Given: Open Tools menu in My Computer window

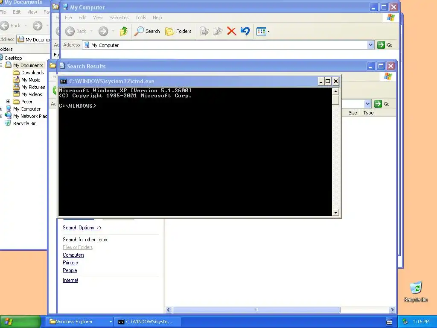Looking at the screenshot, I should point(141,18).
